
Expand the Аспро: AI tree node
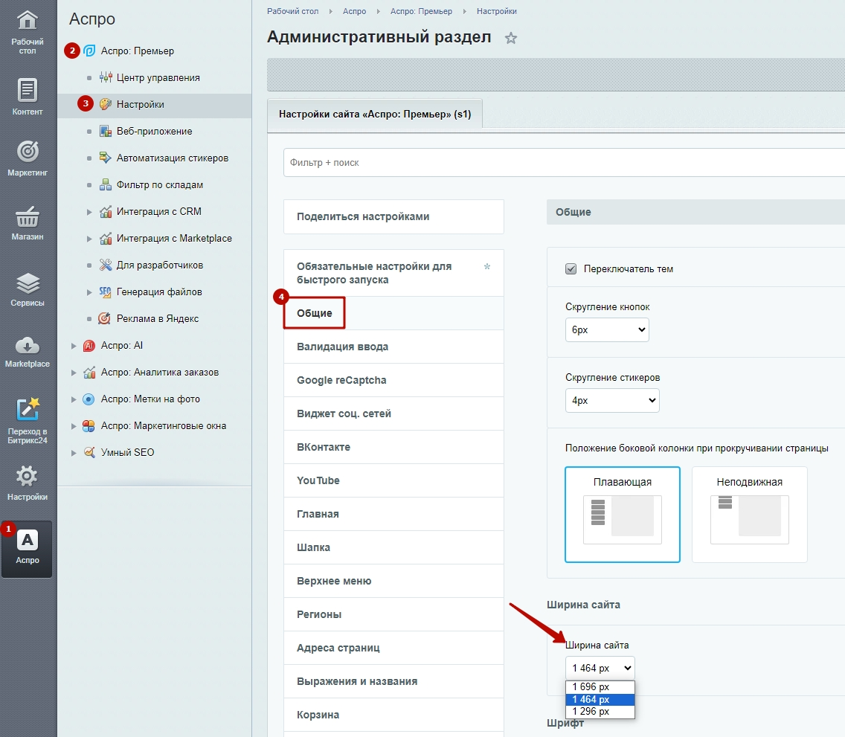pyautogui.click(x=74, y=346)
